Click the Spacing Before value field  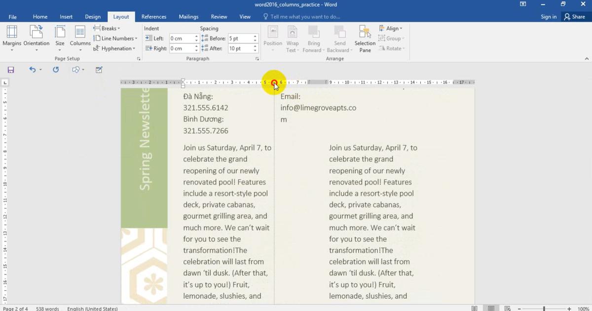[240, 39]
